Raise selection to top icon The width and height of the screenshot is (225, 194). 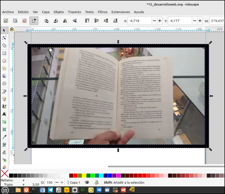click(x=87, y=21)
